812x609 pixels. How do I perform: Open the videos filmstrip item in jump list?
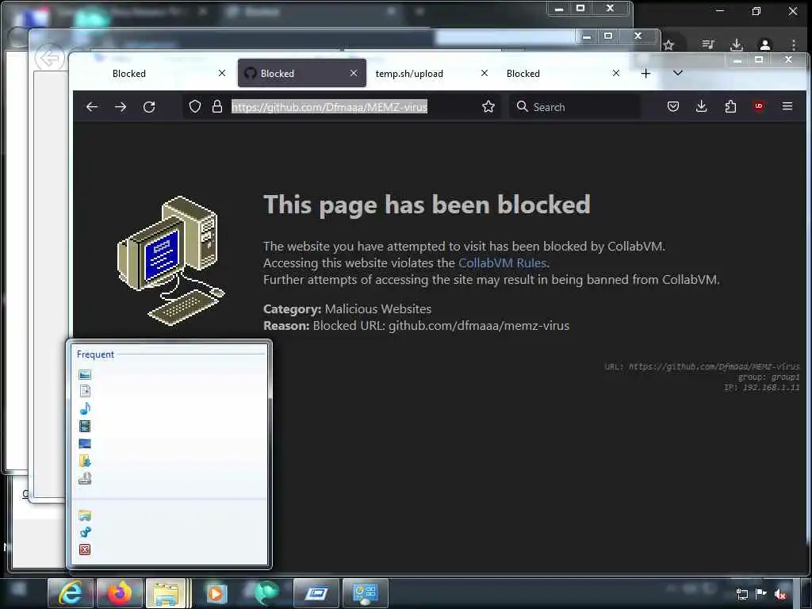click(x=85, y=426)
